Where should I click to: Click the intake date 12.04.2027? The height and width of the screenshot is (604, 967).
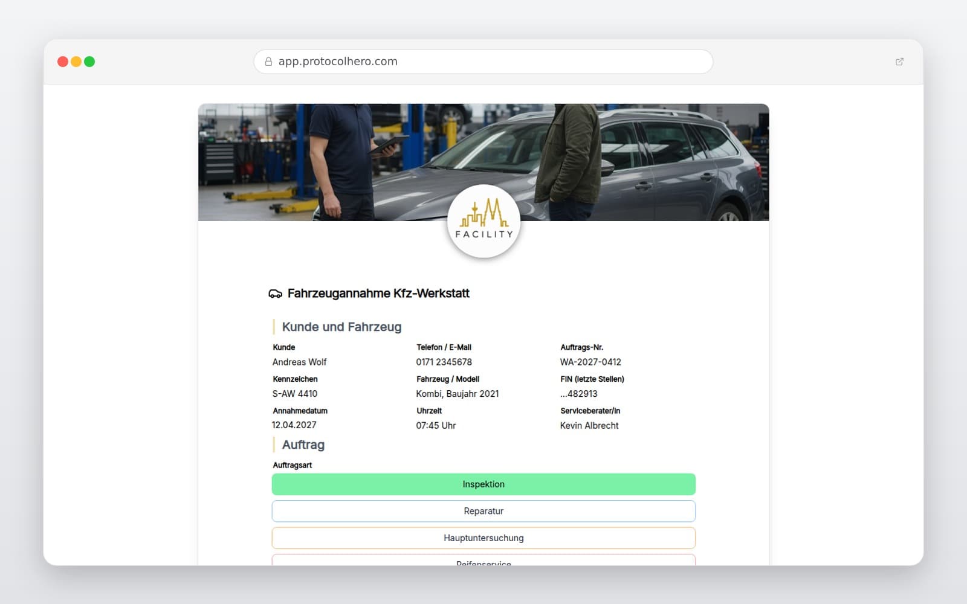(x=294, y=425)
